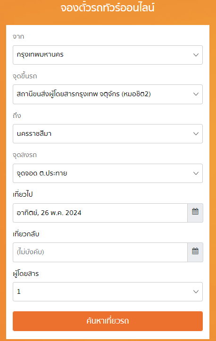Click the เที่ยวไป label
This screenshot has width=216, height=341.
pyautogui.click(x=23, y=194)
